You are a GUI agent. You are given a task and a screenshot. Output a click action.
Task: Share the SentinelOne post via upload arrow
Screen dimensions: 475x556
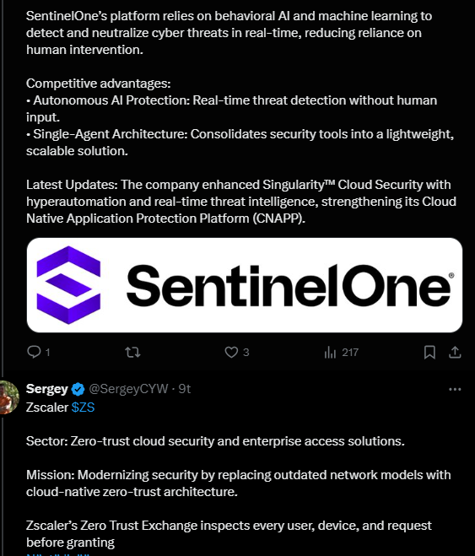455,352
